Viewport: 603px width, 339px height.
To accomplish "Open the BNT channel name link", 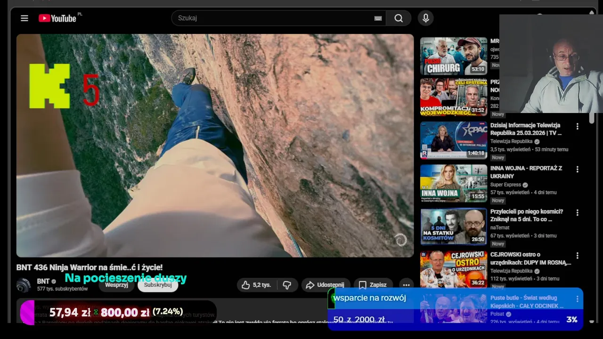I will [x=43, y=282].
